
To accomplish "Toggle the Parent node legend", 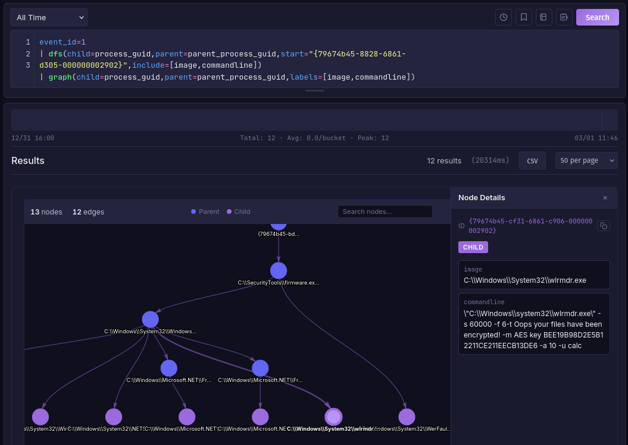I will tap(205, 212).
